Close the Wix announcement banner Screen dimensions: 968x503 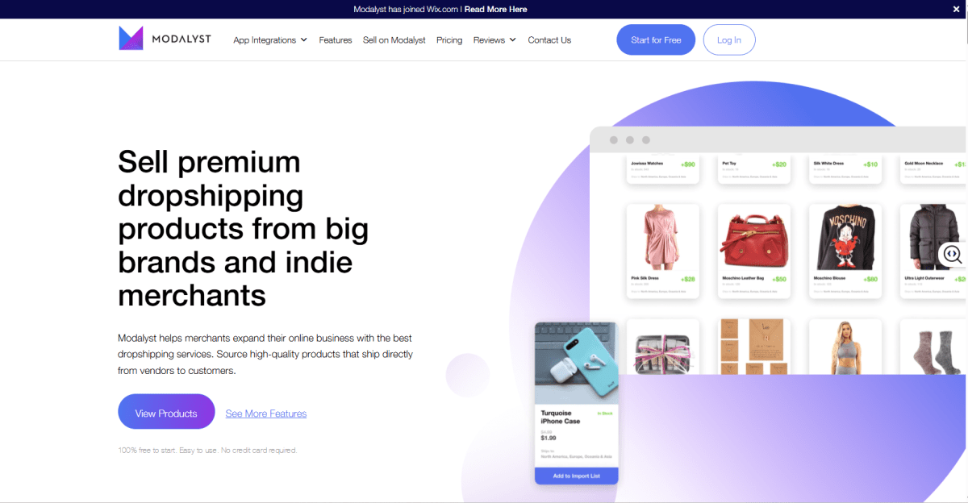(957, 9)
